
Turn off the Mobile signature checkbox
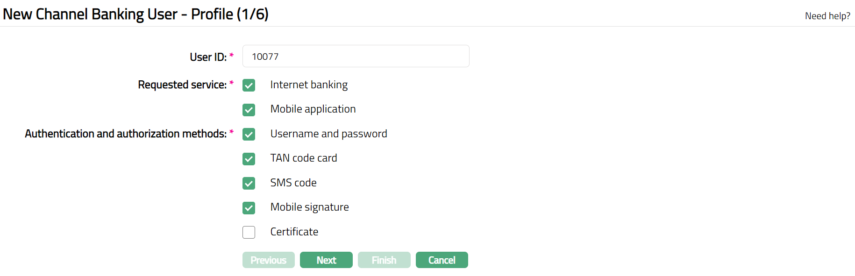point(249,208)
